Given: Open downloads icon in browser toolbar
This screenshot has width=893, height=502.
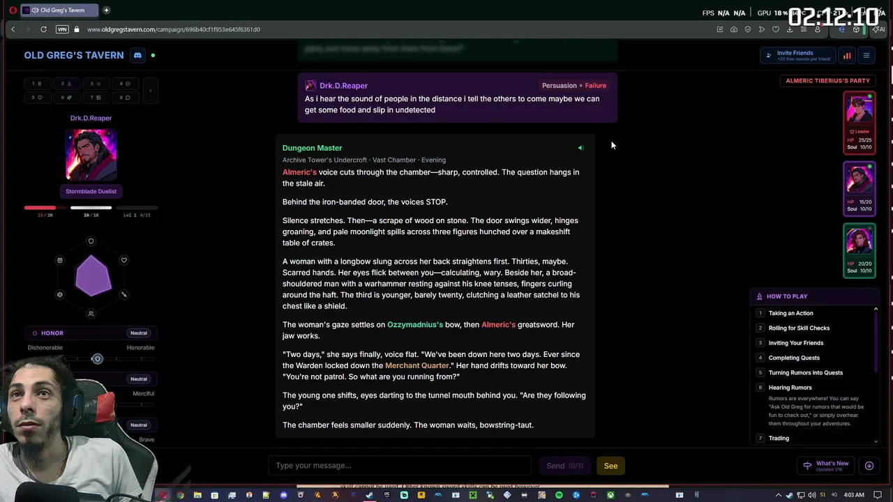Looking at the screenshot, I should click(790, 29).
